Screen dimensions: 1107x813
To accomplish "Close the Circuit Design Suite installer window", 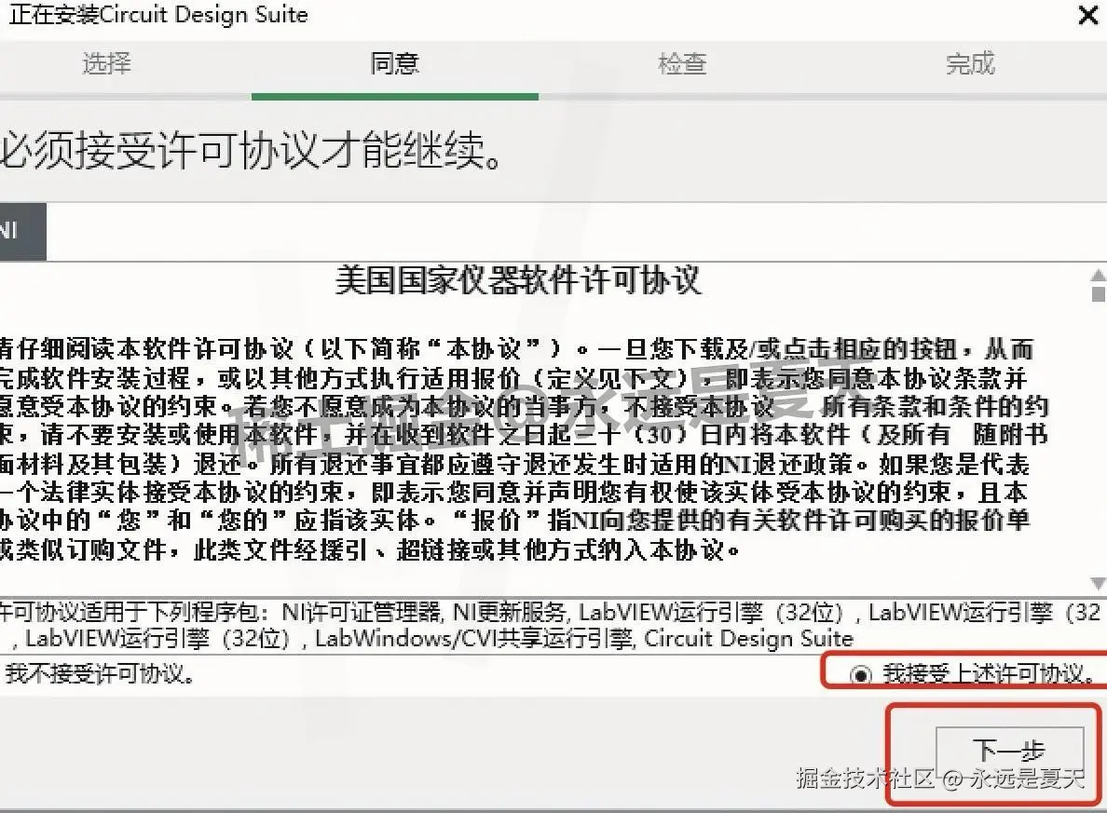I will pyautogui.click(x=1088, y=15).
